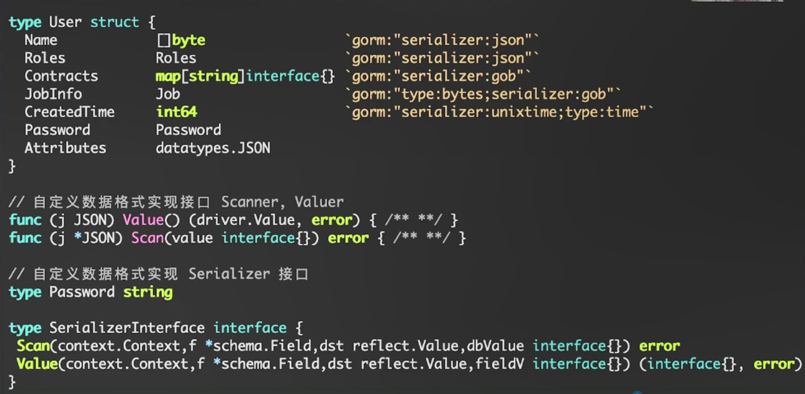The image size is (805, 394).
Task: Click the Value method name on JSON receiver
Action: point(143,220)
